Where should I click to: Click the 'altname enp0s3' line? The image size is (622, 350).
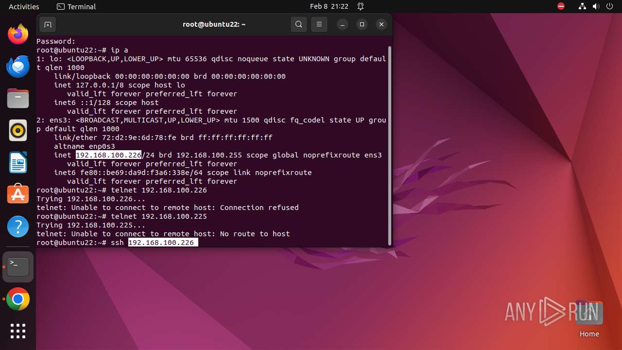pyautogui.click(x=85, y=146)
